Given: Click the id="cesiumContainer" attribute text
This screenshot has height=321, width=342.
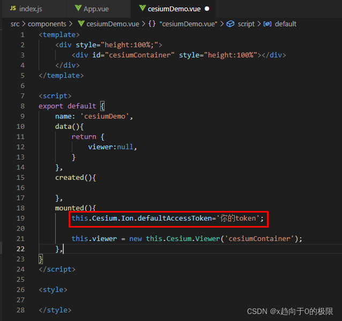Looking at the screenshot, I should pyautogui.click(x=133, y=55).
